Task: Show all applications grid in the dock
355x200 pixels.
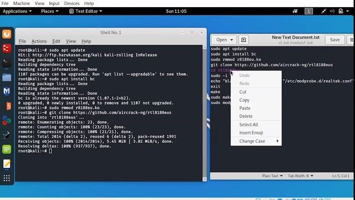Action: tap(7, 178)
